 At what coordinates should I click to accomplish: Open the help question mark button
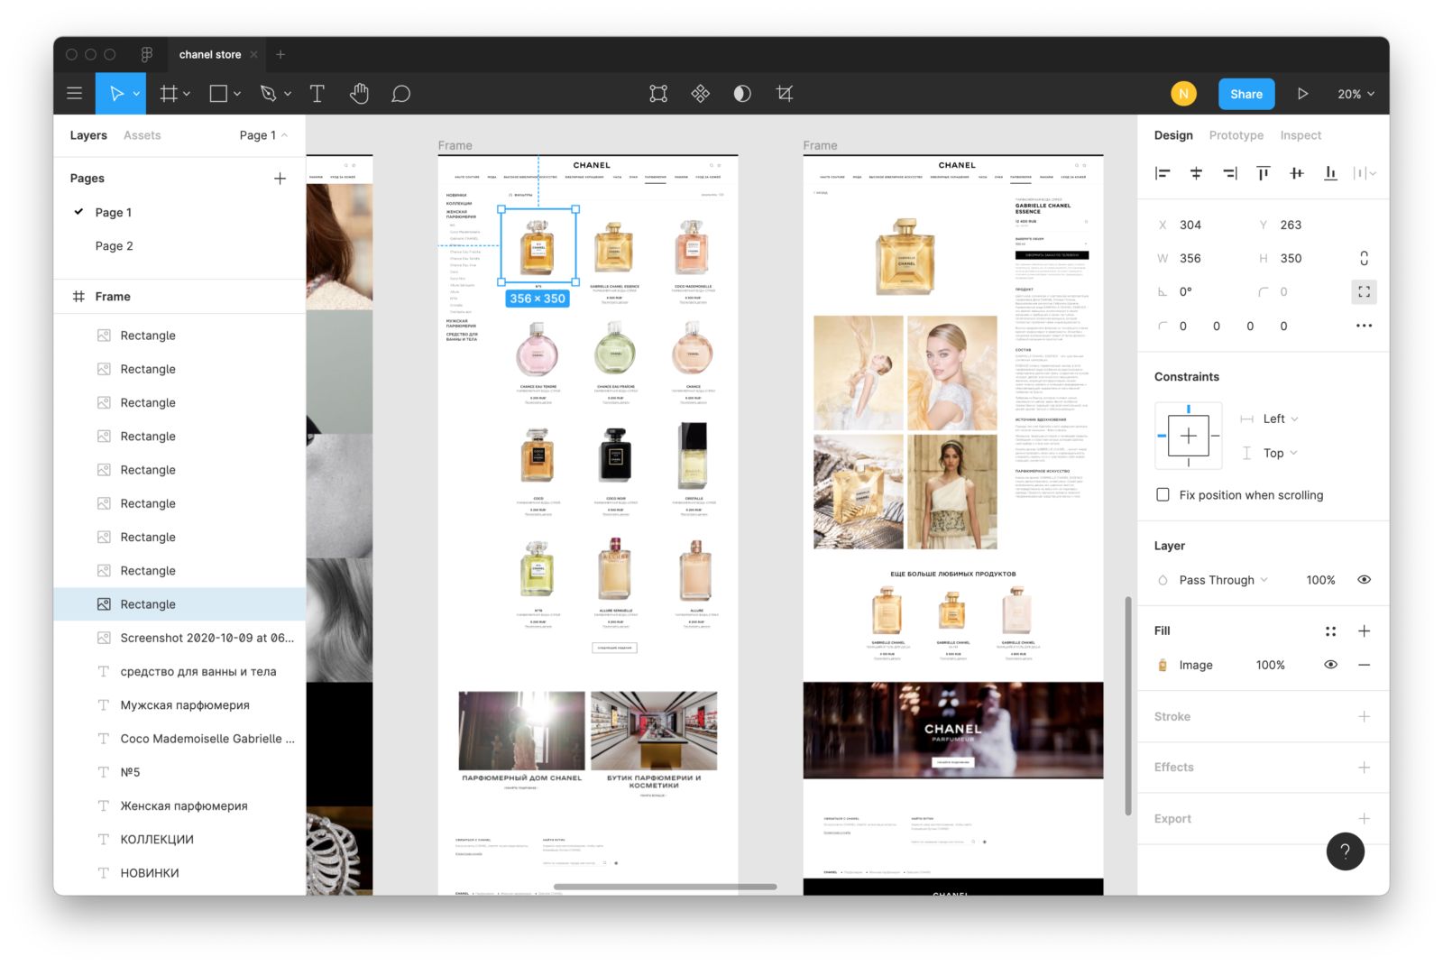1345,851
